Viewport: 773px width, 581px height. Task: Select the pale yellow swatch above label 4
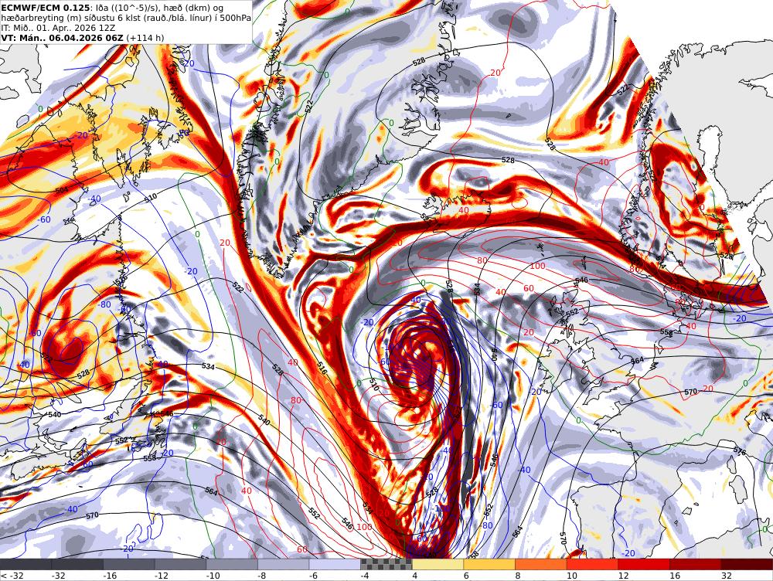(x=438, y=564)
